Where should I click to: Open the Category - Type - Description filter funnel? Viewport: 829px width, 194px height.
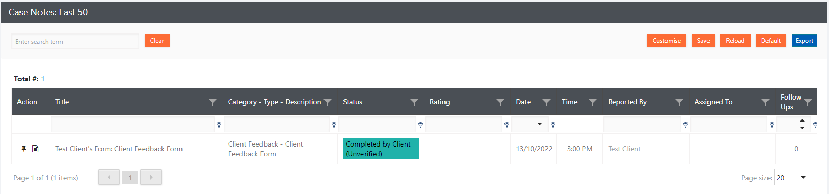328,102
